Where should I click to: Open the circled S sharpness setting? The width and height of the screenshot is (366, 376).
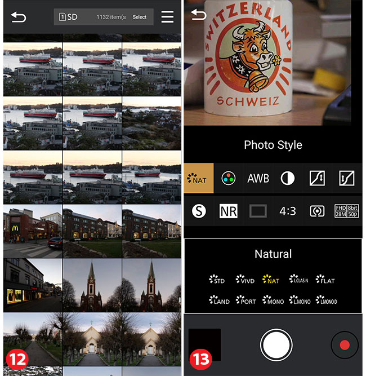pos(199,211)
